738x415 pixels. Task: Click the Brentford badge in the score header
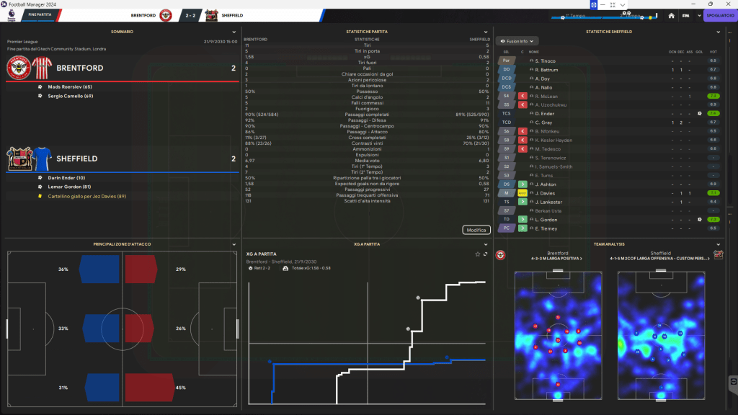[x=166, y=14]
